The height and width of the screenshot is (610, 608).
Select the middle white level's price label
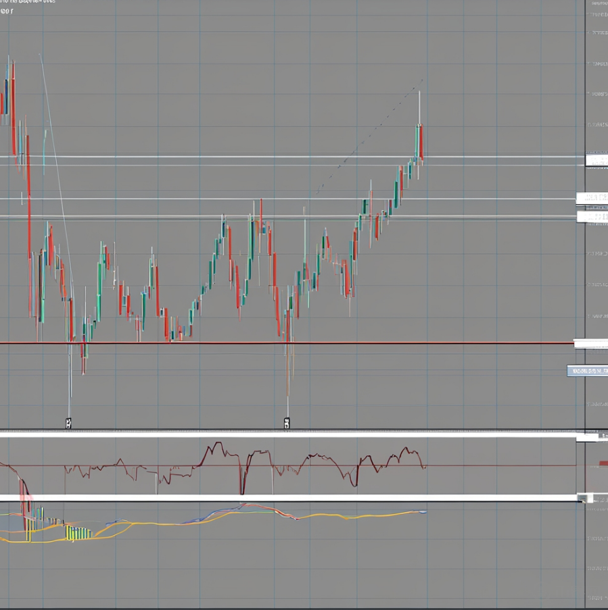592,197
